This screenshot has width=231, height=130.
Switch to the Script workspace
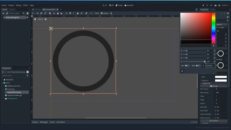119,5
